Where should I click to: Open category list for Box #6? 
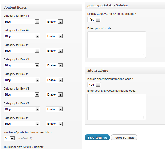[x=22, y=94]
